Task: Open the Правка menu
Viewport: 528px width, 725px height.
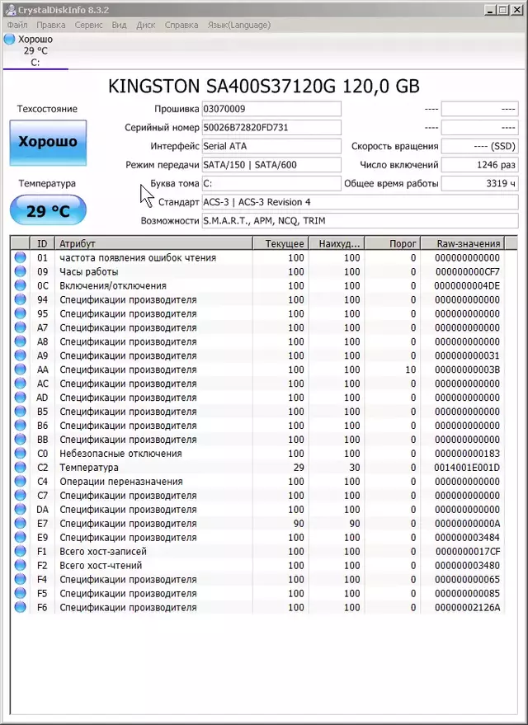Action: click(51, 25)
